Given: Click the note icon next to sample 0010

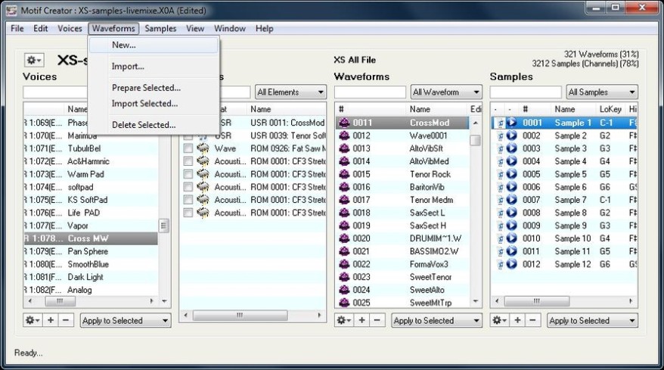Looking at the screenshot, I should pos(500,238).
